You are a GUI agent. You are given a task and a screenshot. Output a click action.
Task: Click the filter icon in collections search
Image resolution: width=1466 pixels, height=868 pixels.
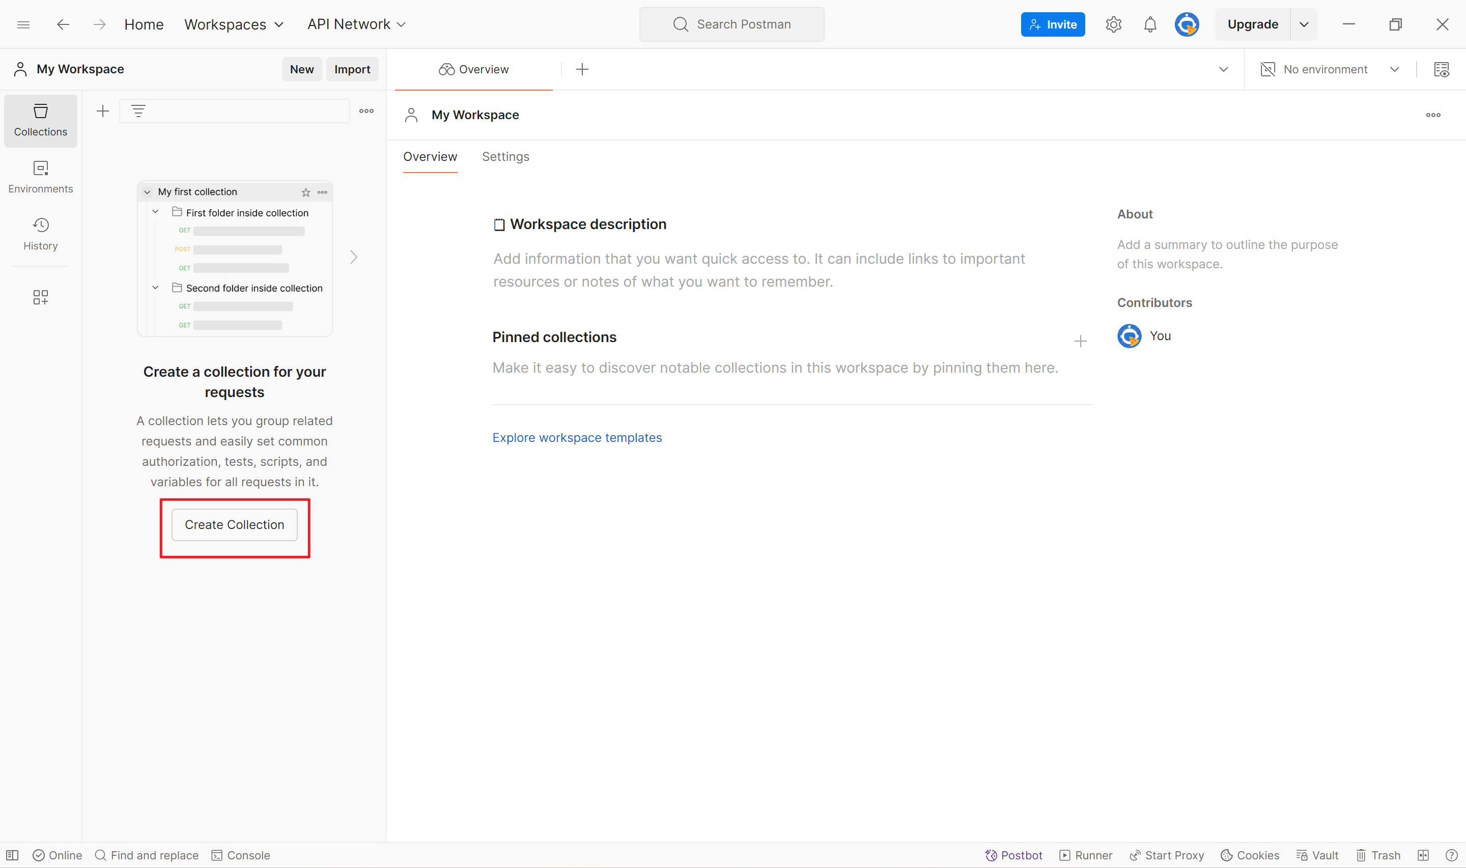(138, 110)
